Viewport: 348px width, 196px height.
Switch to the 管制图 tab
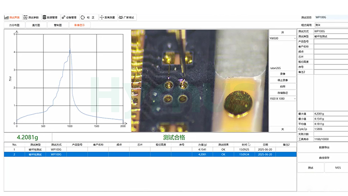tap(58, 25)
